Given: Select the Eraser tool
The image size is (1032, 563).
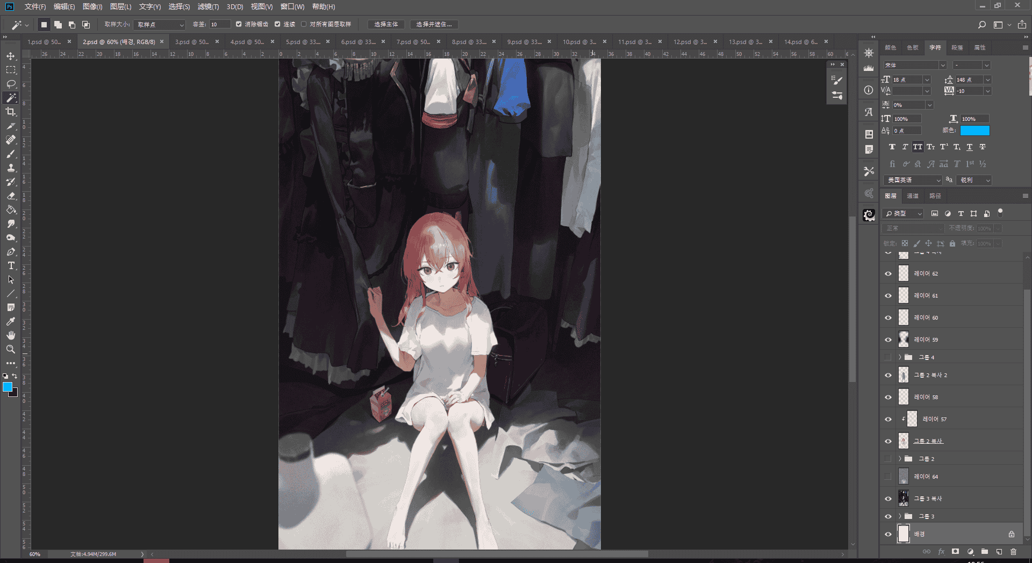Looking at the screenshot, I should click(x=11, y=196).
